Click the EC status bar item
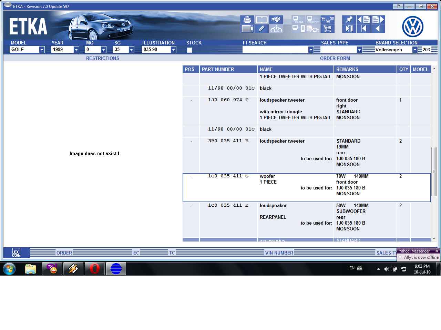The height and width of the screenshot is (330, 441). [x=136, y=253]
